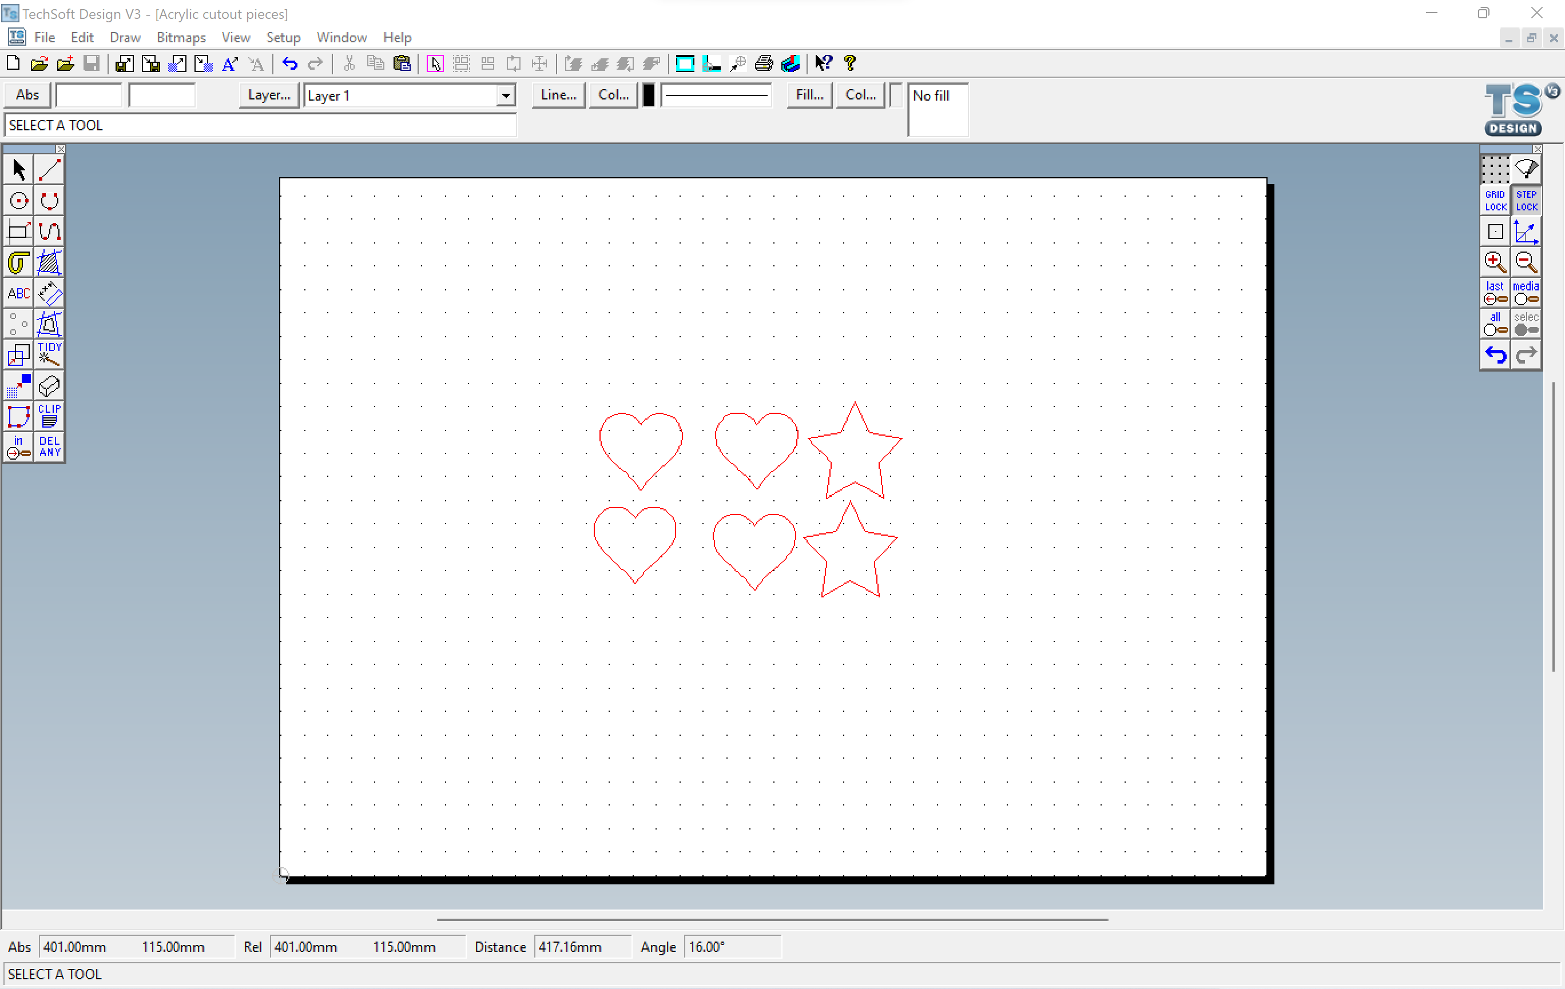Viewport: 1565px width, 989px height.
Task: Click the Fill... button
Action: coord(809,95)
